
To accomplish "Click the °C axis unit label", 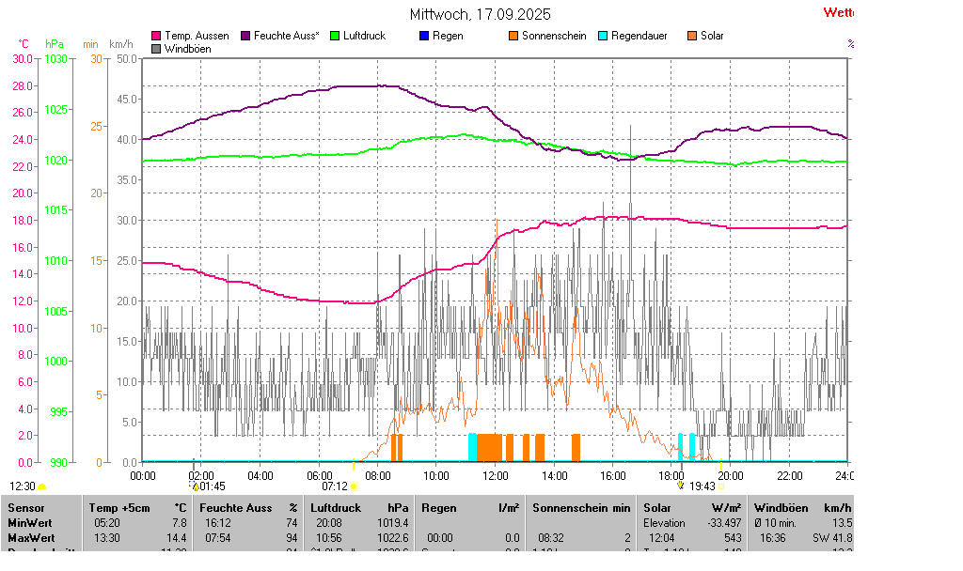I will 24,44.
